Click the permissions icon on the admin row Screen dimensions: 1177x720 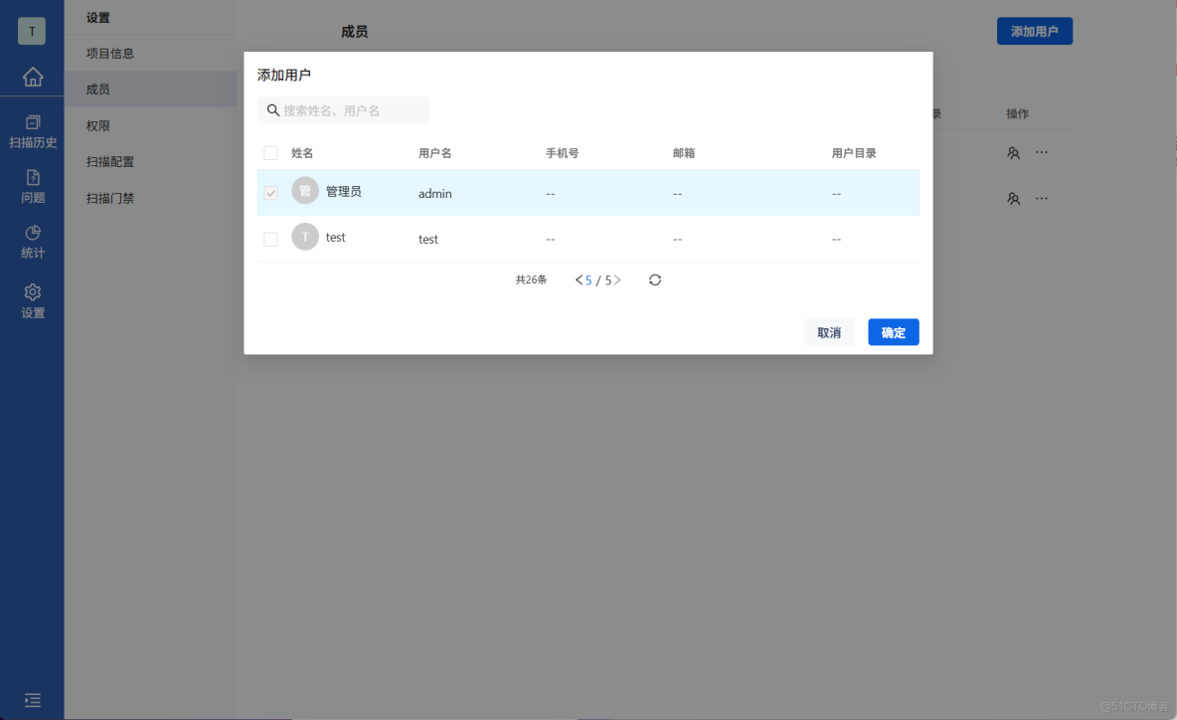pos(1013,152)
